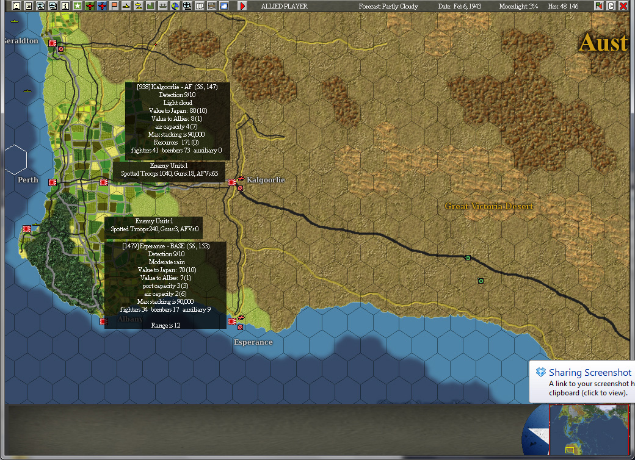Click 'fighters 41 bombers 73' in Kalgoorlie tooltip

161,151
